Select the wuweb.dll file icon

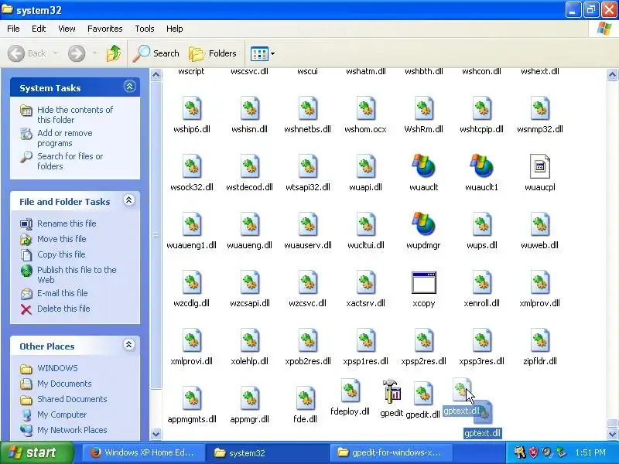(x=539, y=224)
